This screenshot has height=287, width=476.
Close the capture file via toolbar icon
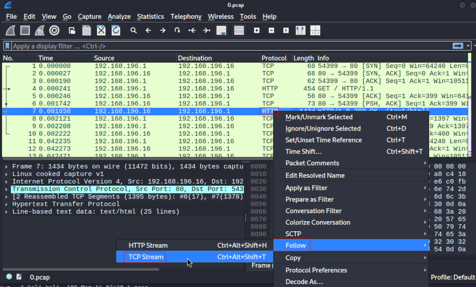101,31
